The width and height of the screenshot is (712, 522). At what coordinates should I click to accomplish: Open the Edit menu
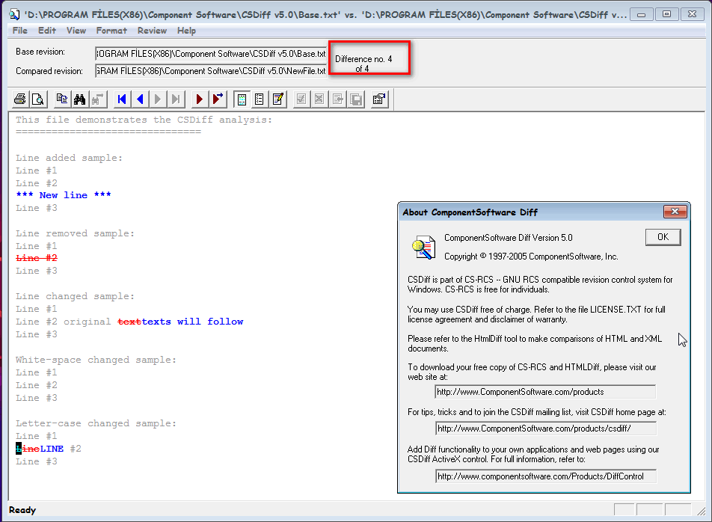(47, 31)
